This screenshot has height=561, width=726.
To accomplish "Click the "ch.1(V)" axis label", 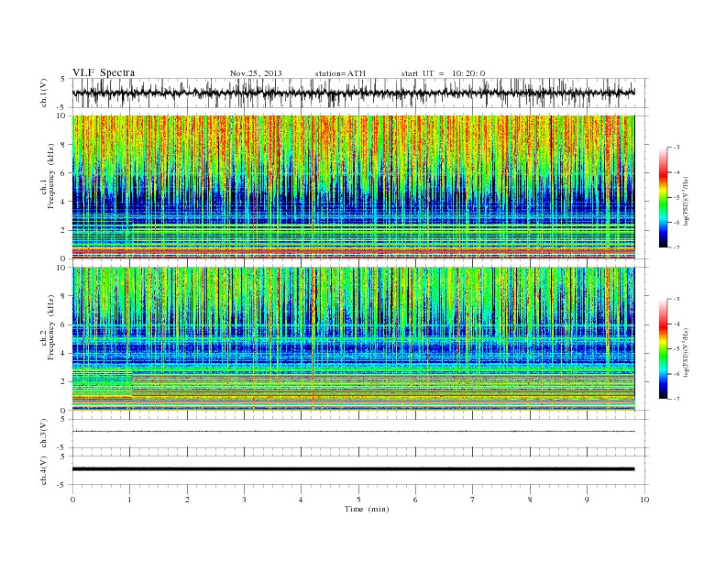I will pos(43,93).
